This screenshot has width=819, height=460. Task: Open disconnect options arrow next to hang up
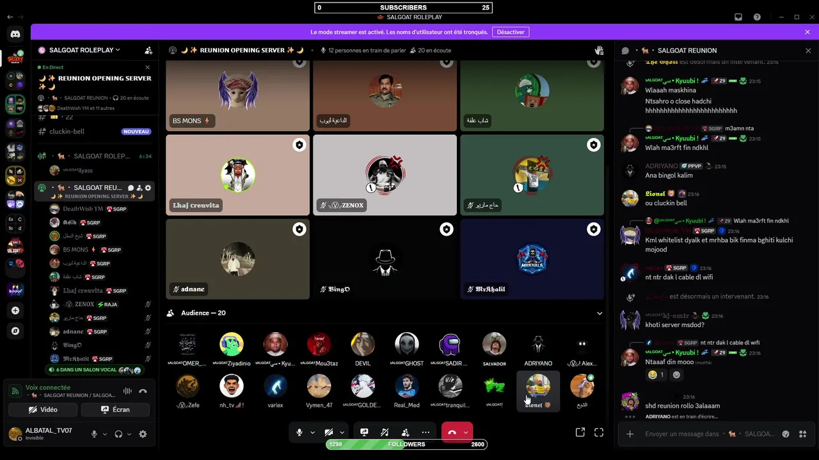click(x=465, y=433)
